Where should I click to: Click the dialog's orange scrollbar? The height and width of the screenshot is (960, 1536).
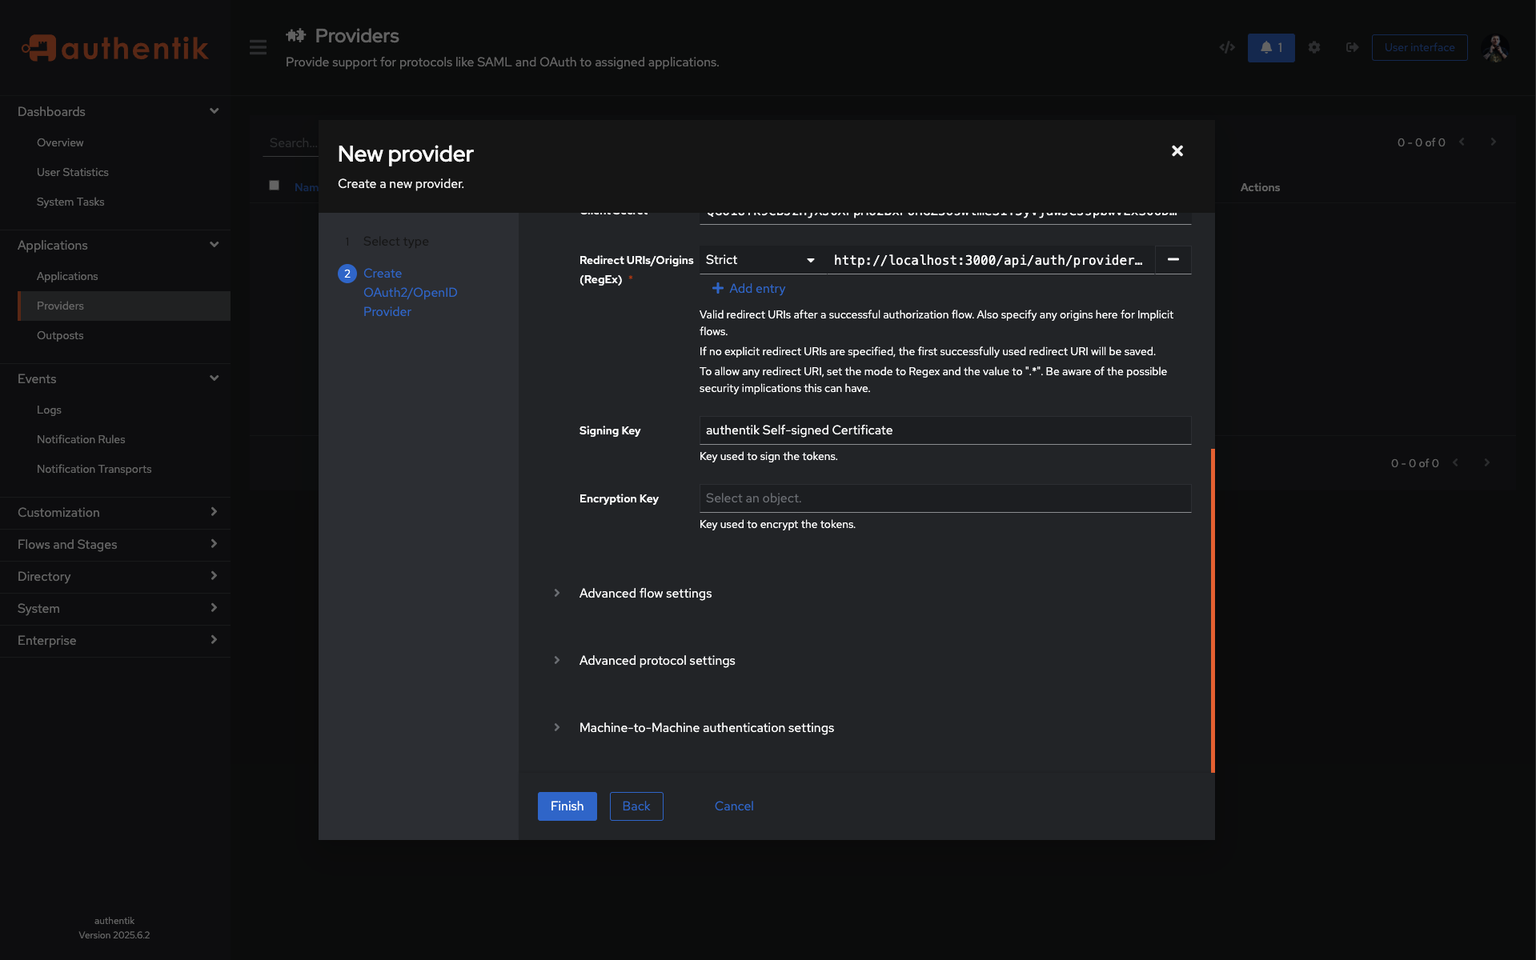[1213, 610]
